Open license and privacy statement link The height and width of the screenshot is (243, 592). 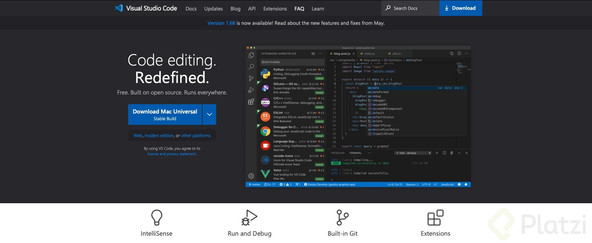click(x=172, y=154)
